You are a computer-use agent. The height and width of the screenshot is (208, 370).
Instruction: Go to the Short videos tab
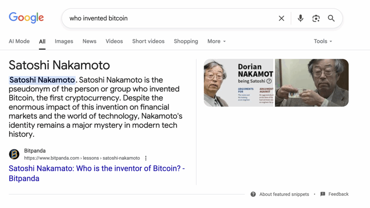pos(148,41)
